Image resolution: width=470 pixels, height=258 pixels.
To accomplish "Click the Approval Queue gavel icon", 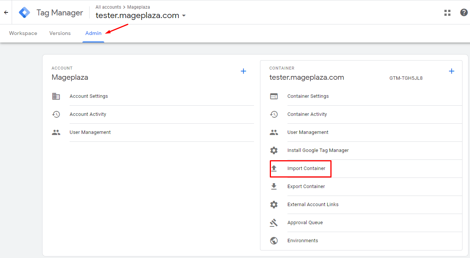I will click(274, 223).
